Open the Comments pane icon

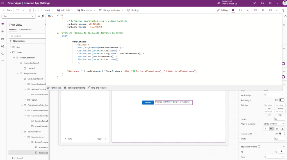[x=240, y=10]
